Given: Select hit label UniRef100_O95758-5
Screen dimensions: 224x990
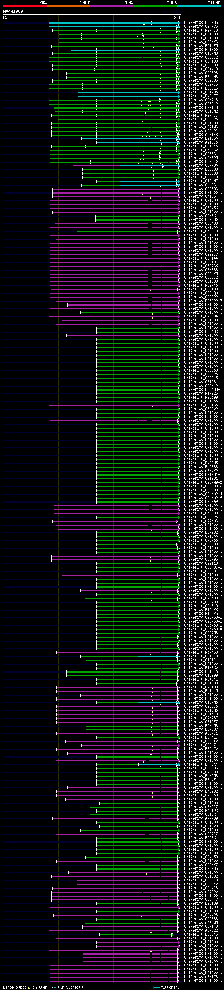Looking at the screenshot, I should [203, 618].
